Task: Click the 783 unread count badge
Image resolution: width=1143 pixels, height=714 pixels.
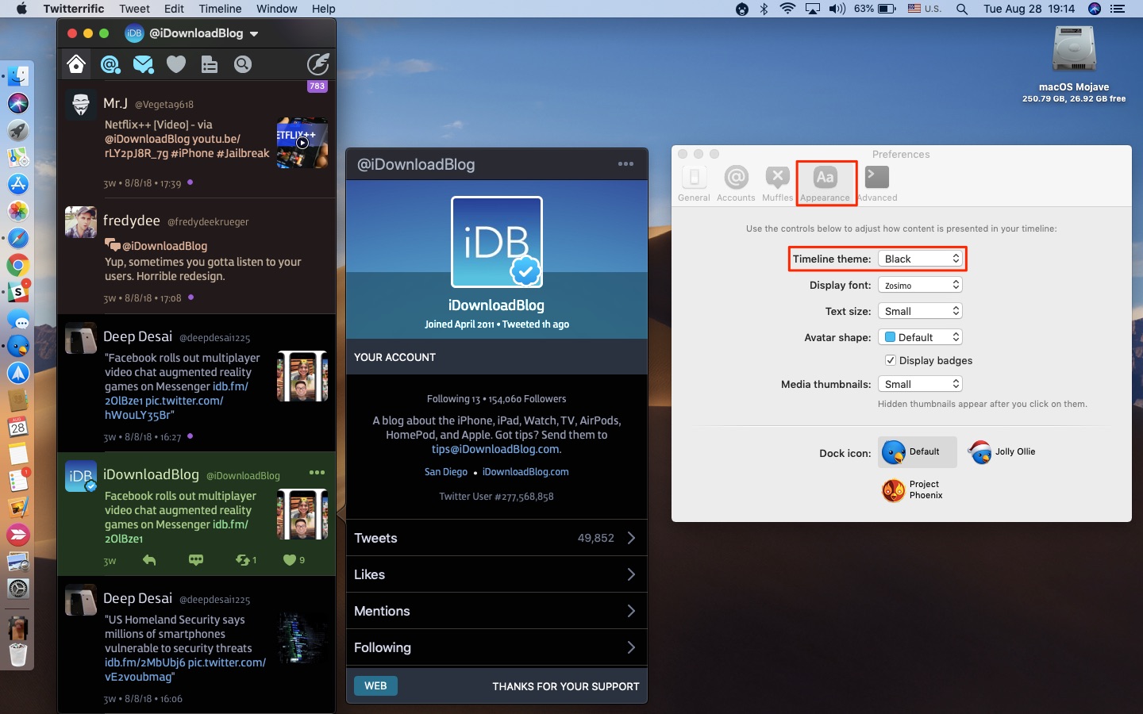Action: (317, 86)
